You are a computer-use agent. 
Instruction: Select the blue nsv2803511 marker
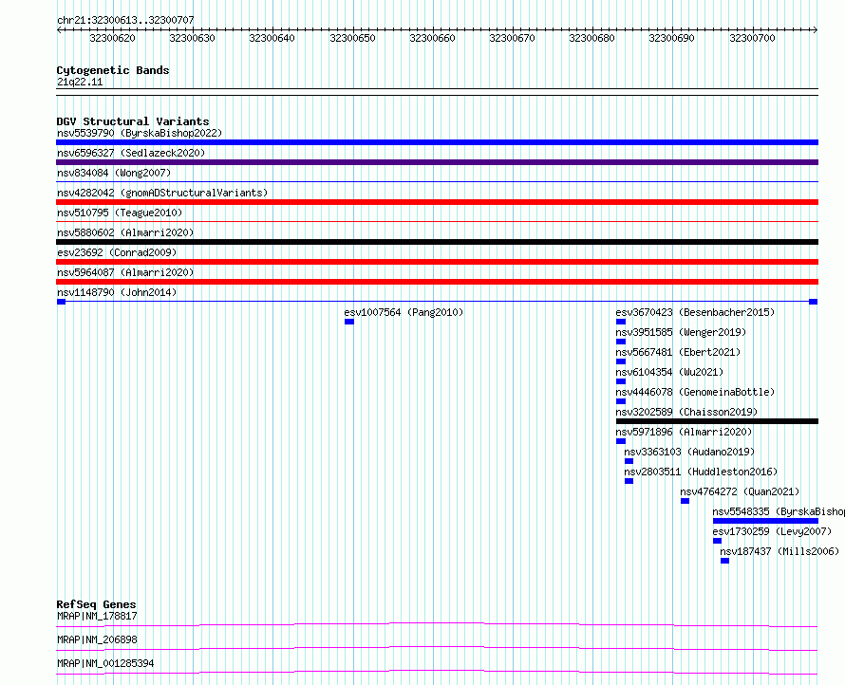click(629, 481)
